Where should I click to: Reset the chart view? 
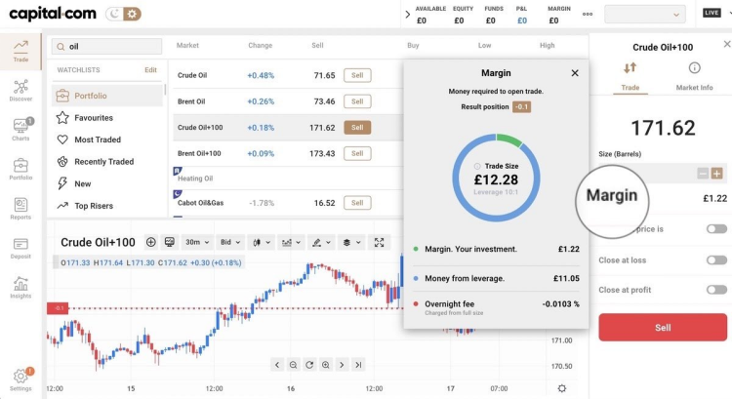click(309, 365)
